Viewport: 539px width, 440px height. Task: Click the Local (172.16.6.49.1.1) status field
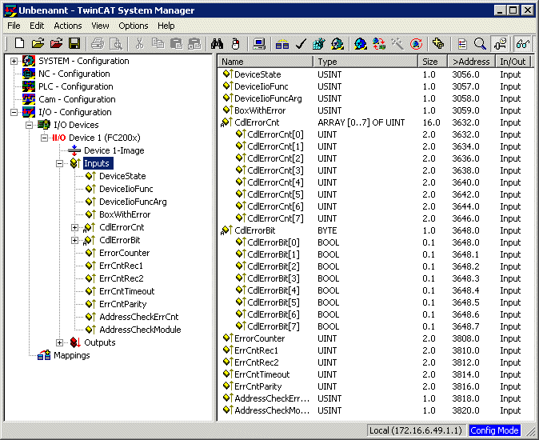point(416,430)
